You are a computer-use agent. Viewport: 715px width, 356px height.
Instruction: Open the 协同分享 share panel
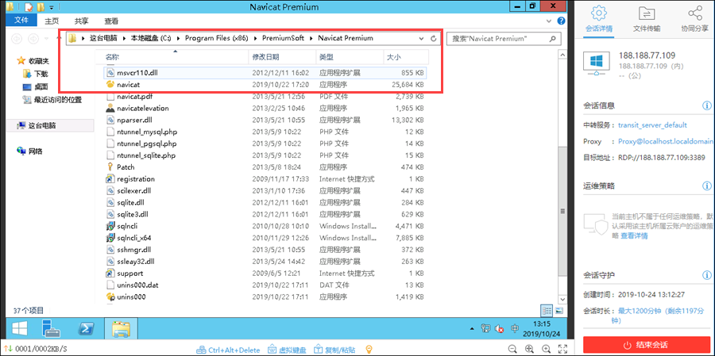click(x=695, y=20)
